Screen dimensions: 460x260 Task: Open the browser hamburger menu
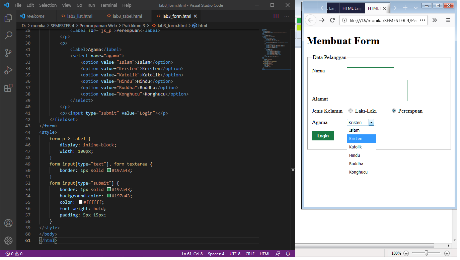(448, 20)
